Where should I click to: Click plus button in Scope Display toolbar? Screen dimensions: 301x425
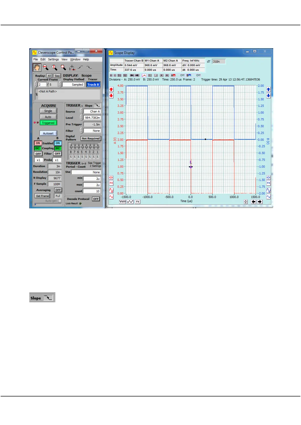[x=111, y=75]
